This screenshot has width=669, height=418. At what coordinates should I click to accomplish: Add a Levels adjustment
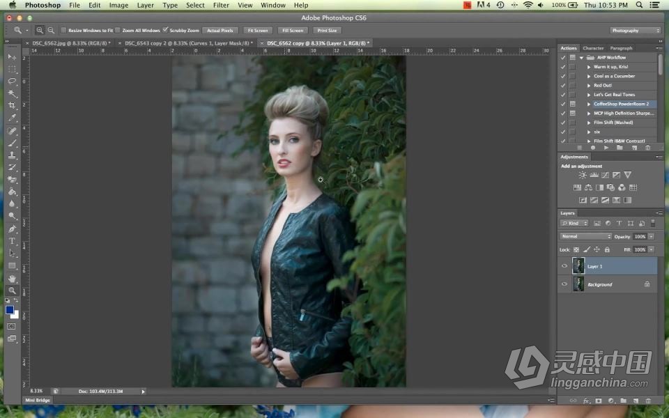pyautogui.click(x=594, y=175)
